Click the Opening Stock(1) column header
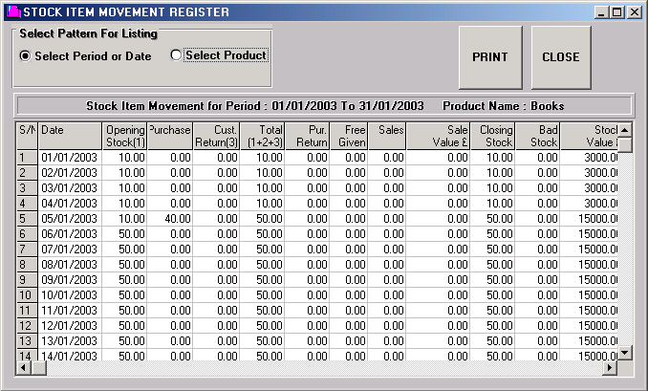The height and width of the screenshot is (391, 648). point(124,136)
